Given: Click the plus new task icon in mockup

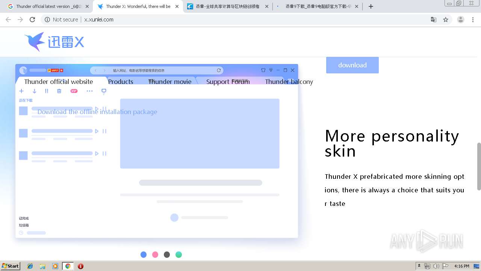Looking at the screenshot, I should pyautogui.click(x=21, y=91).
